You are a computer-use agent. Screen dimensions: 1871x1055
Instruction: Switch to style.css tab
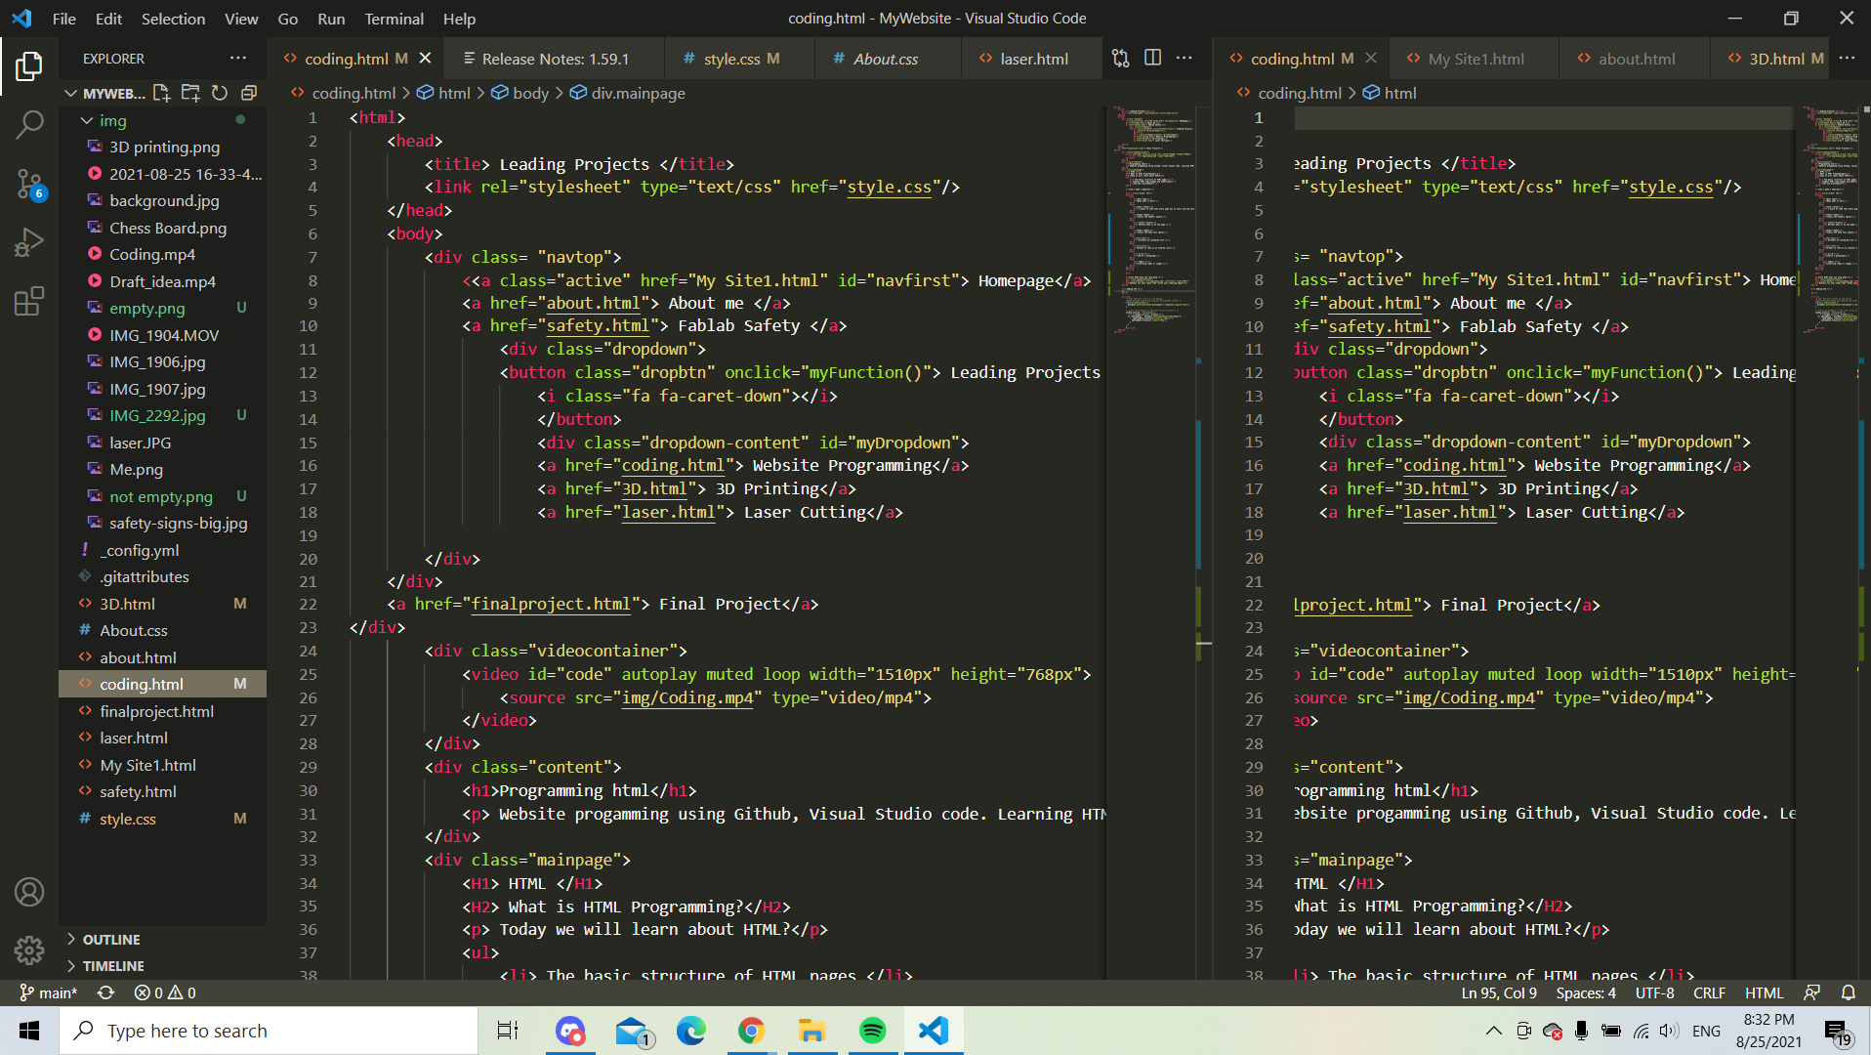click(739, 59)
